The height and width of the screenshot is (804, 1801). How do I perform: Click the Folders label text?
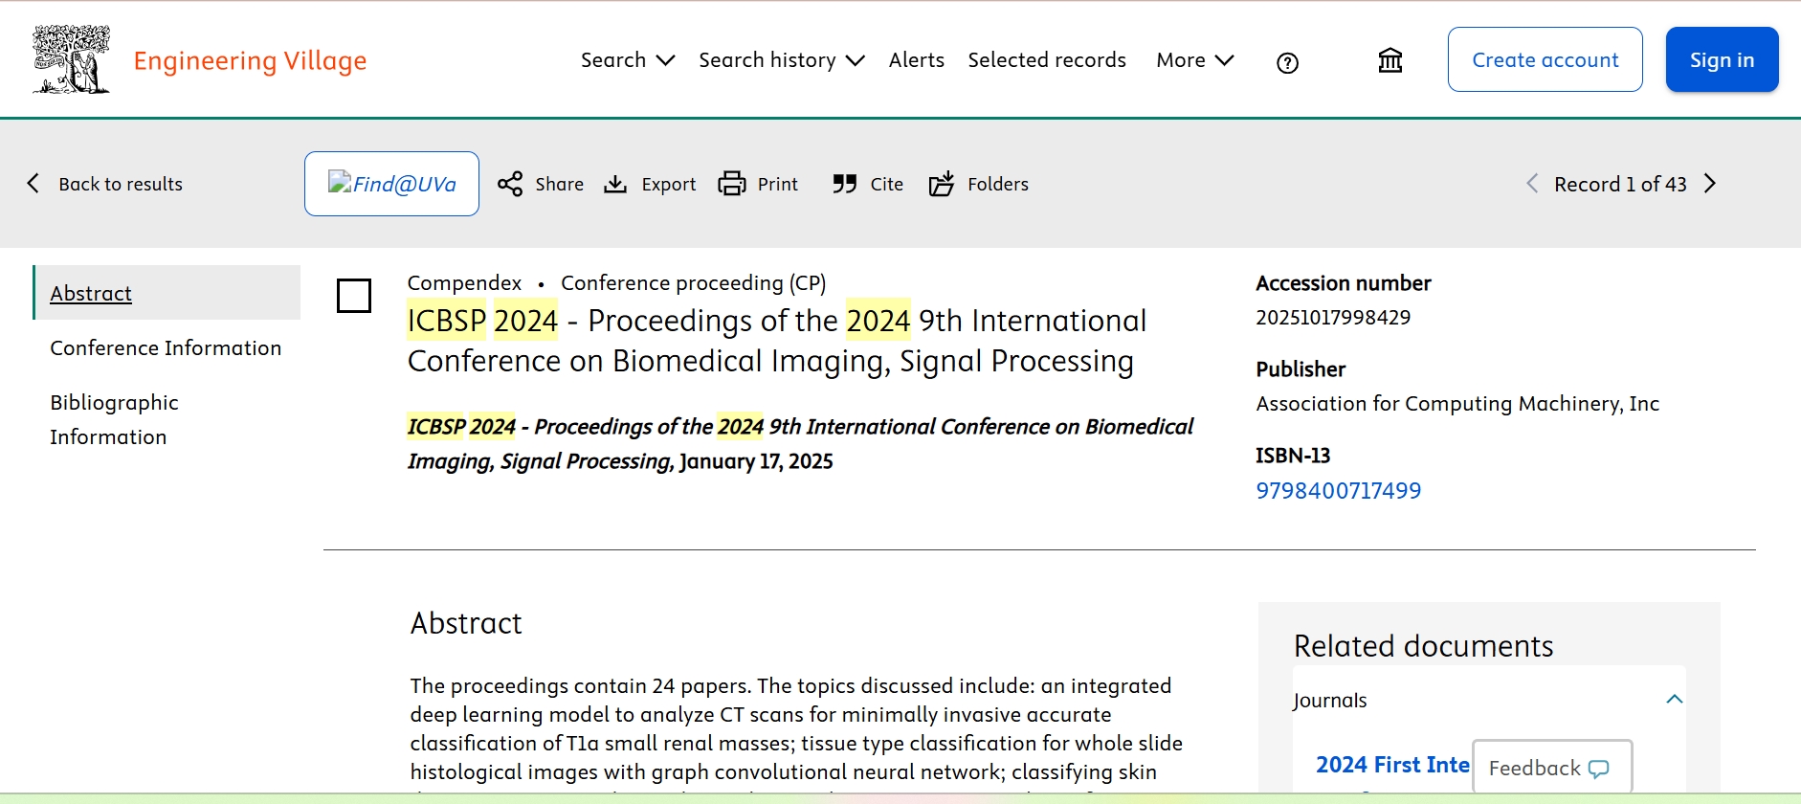click(998, 184)
